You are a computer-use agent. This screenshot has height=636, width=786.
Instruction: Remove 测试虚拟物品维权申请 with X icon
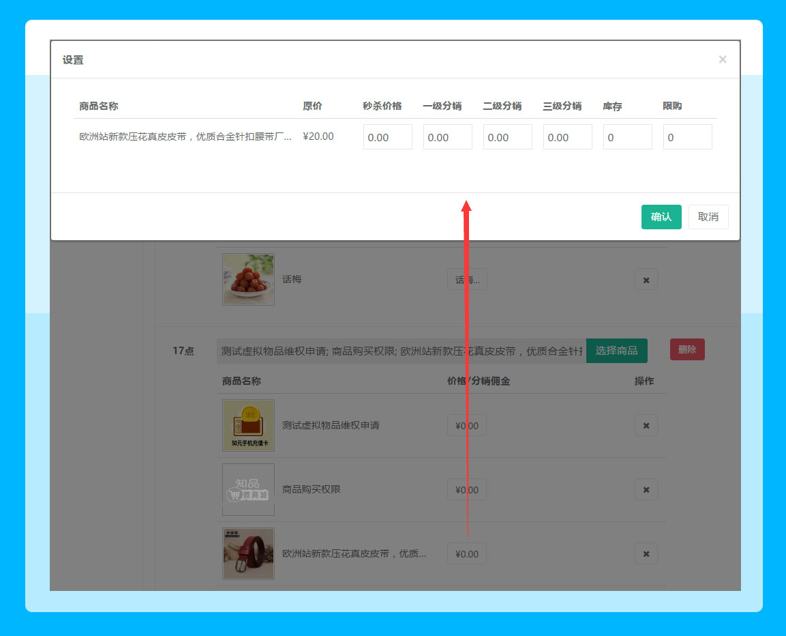click(x=646, y=425)
